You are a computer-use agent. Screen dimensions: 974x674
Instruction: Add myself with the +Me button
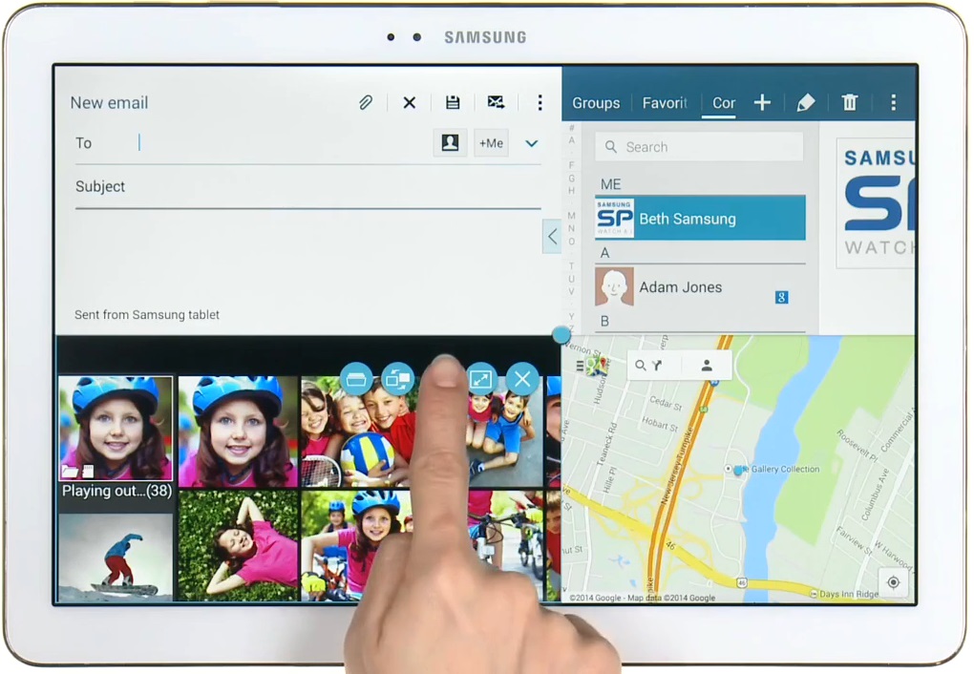[491, 143]
